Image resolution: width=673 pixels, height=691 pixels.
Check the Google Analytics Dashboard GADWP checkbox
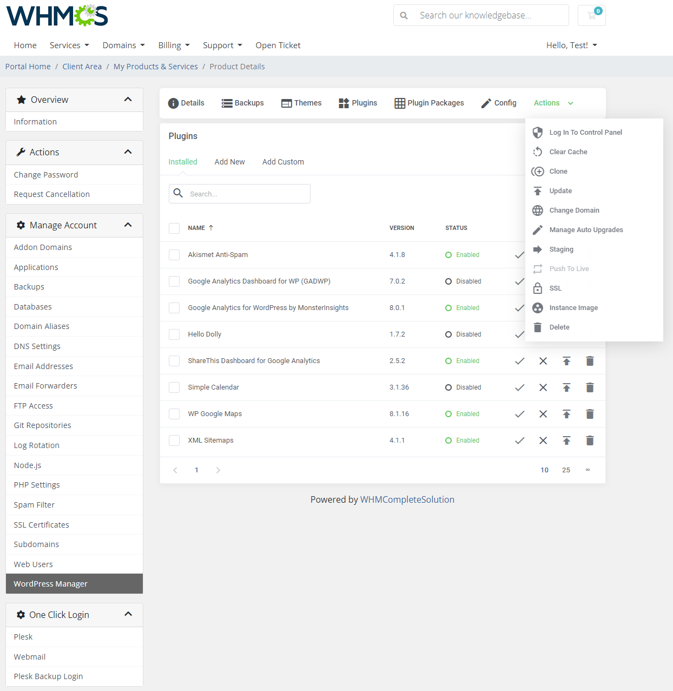(174, 281)
